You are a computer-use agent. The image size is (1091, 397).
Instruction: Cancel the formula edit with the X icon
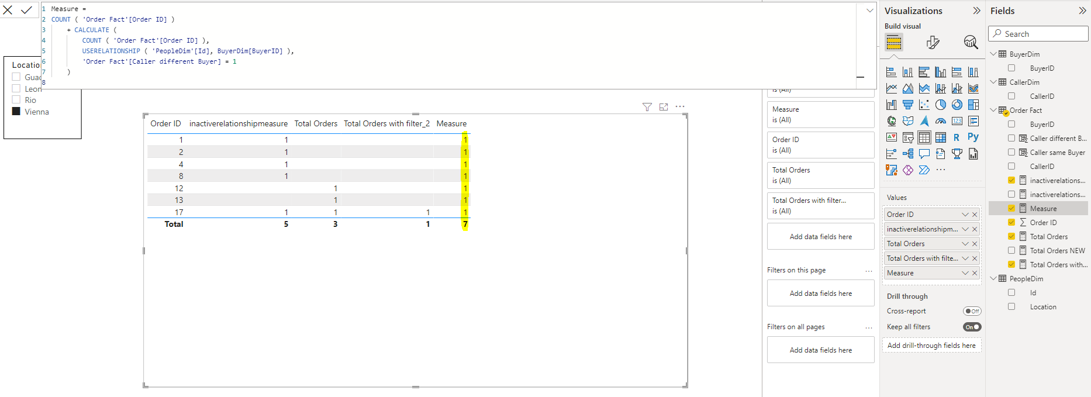(8, 10)
